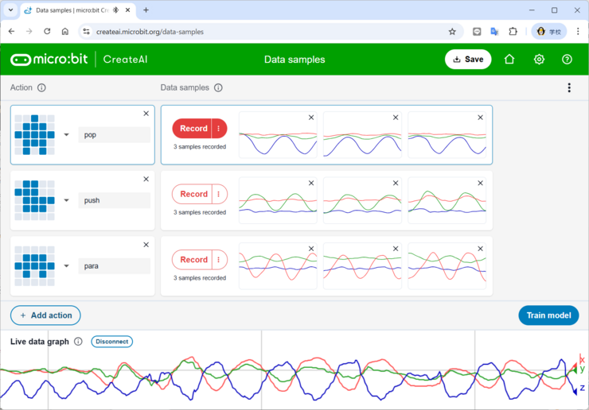This screenshot has height=410, width=589.
Task: Expand the icon dropdown for para action
Action: pos(67,266)
